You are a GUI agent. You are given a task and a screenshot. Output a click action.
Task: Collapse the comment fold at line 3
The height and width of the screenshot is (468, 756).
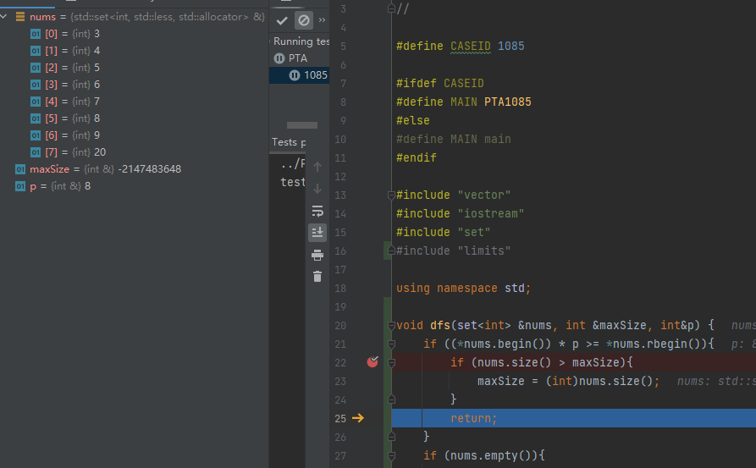(x=391, y=8)
